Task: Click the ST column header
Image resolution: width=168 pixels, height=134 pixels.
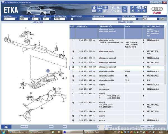Action: click(x=144, y=26)
